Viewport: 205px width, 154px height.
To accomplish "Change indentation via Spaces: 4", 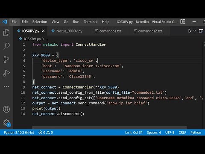I will [x=154, y=133].
